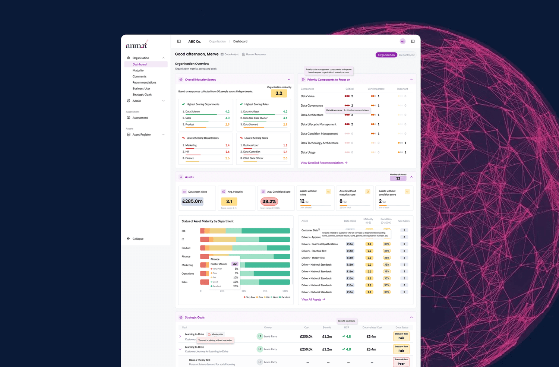Click the Collapse sidebar arrow icon

coord(129,239)
